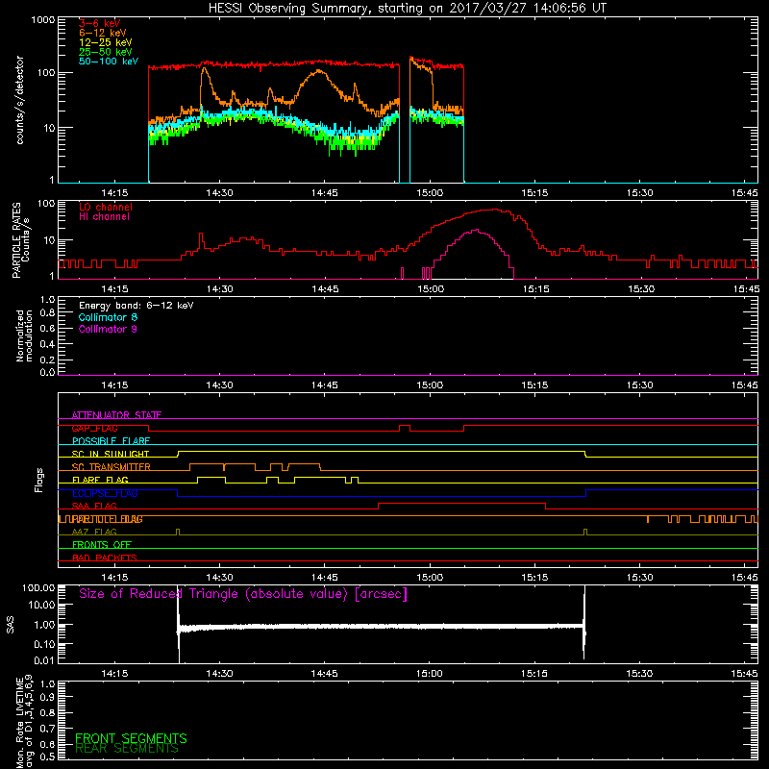The image size is (769, 769).
Task: Click the FRONTS_OFF flag label
Action: point(102,545)
